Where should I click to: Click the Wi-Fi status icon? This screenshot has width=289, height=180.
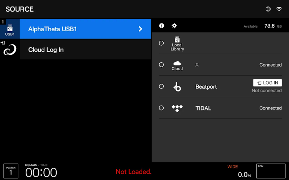(x=279, y=9)
